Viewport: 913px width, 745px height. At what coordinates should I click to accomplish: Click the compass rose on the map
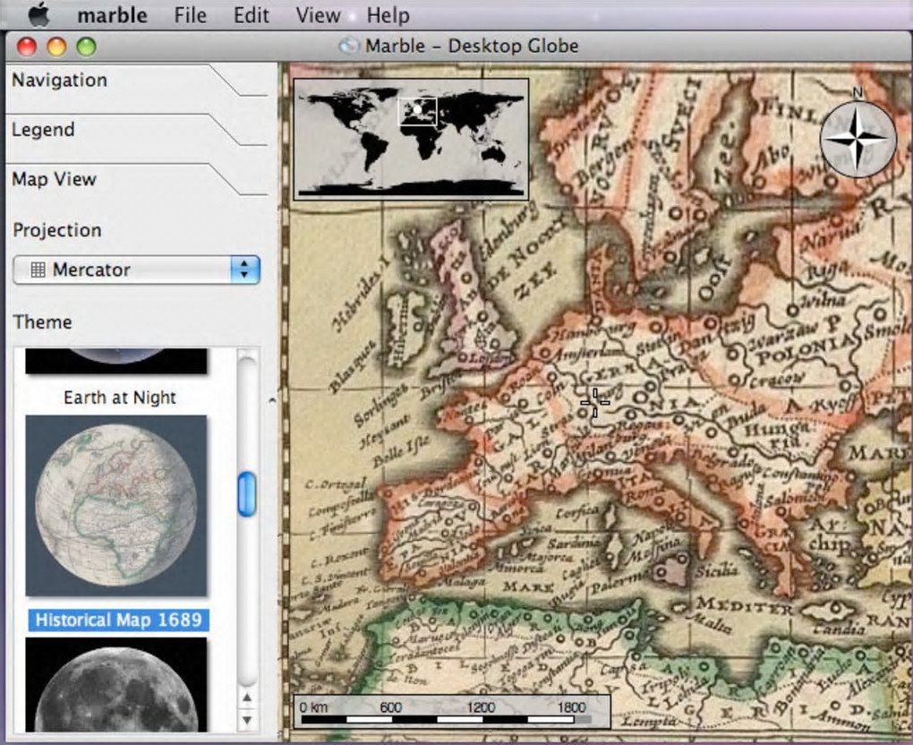pyautogui.click(x=858, y=139)
